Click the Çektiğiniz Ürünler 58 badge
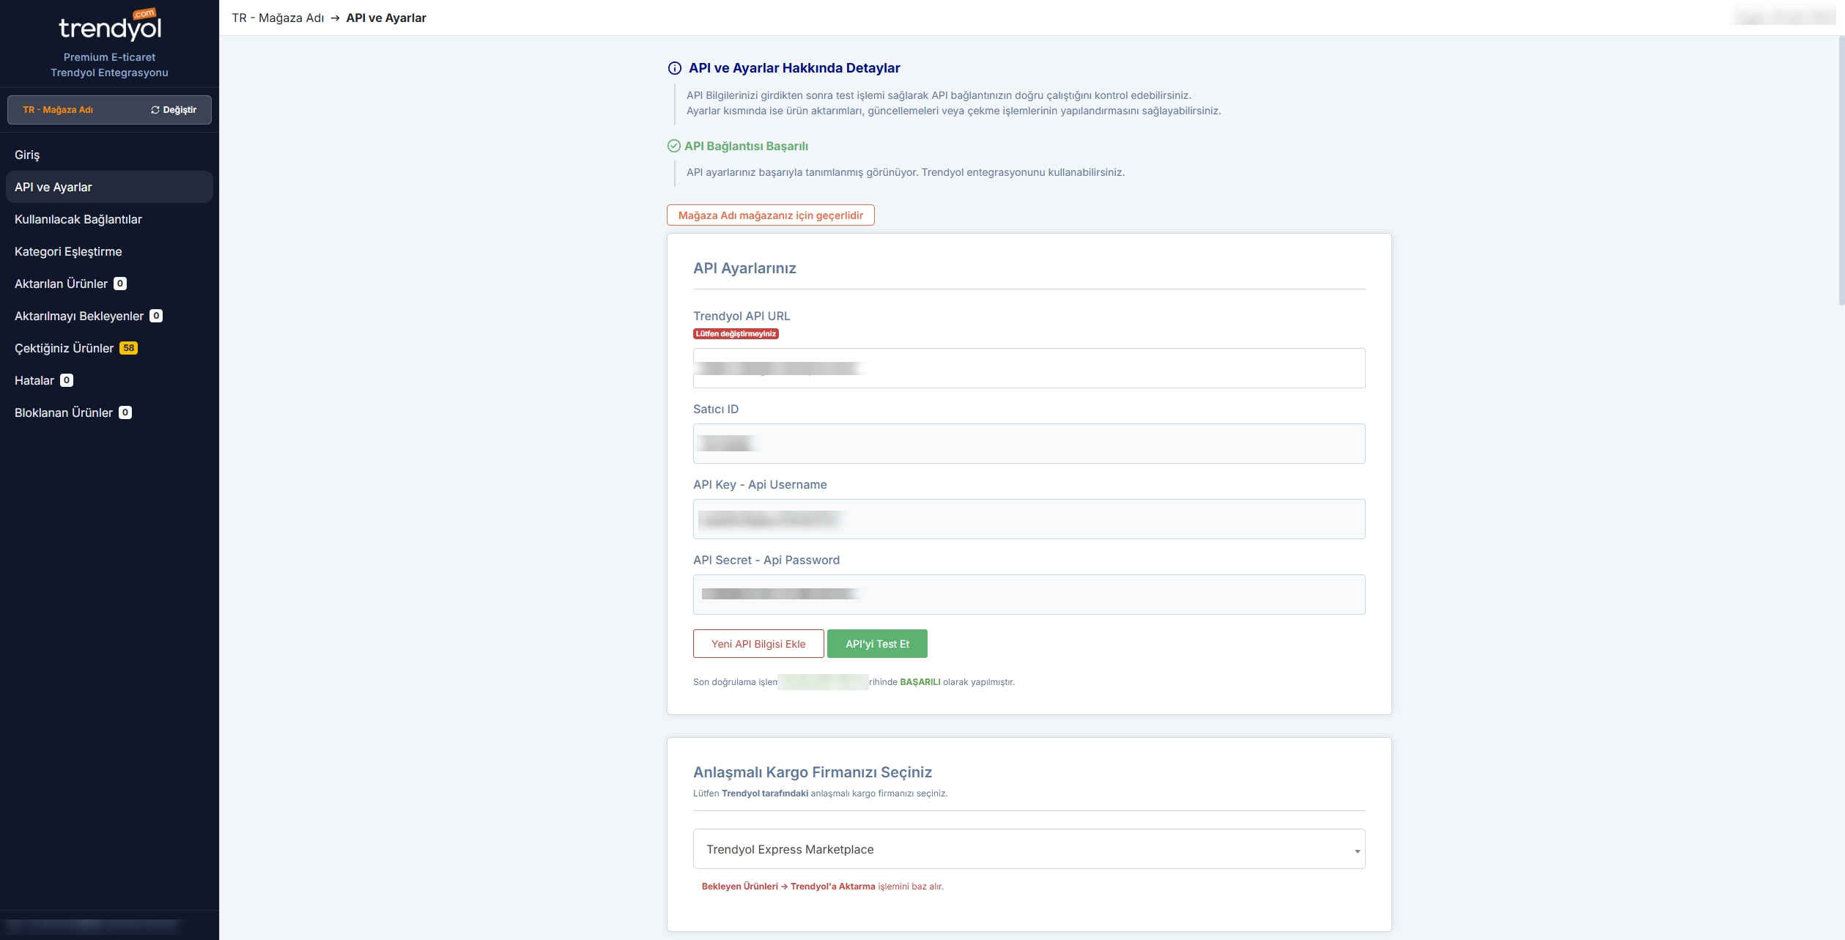 click(128, 348)
